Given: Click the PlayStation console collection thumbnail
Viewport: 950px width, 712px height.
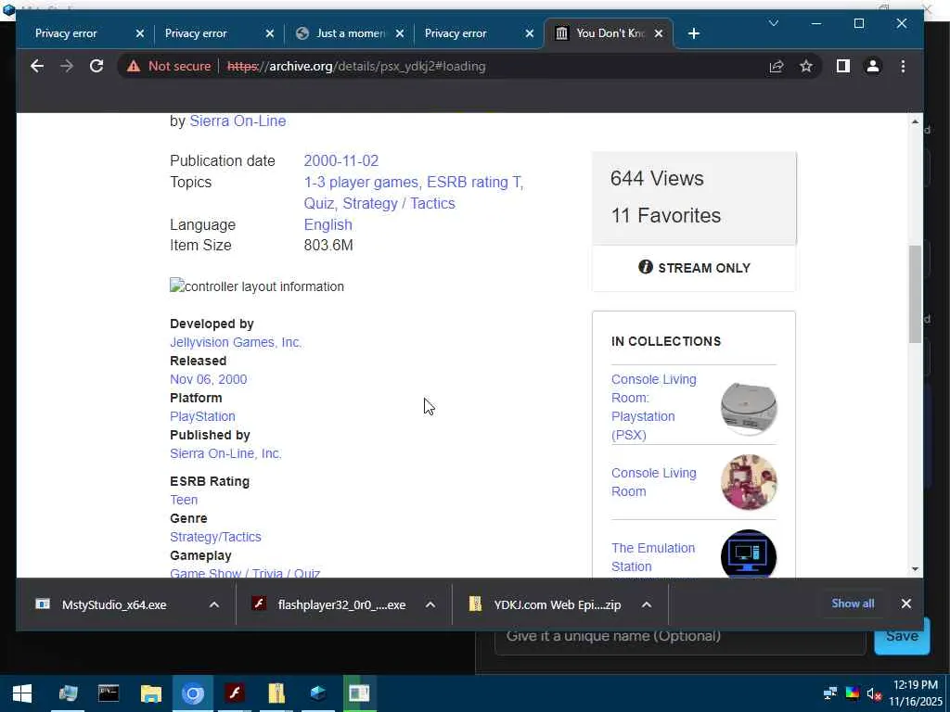Looking at the screenshot, I should tap(749, 408).
